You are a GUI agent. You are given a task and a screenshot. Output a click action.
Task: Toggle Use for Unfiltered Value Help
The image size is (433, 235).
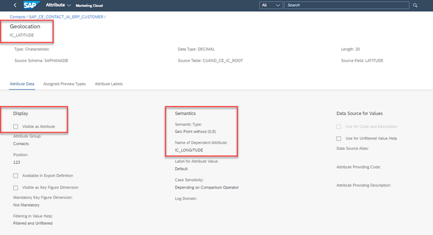tap(339, 139)
